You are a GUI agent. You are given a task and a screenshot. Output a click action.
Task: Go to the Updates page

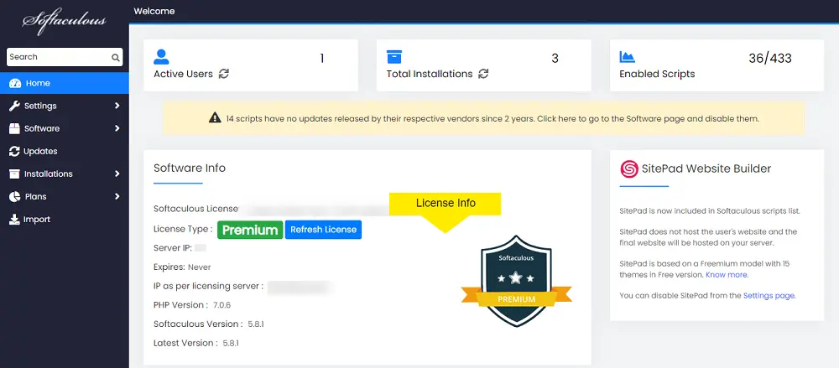(65, 152)
